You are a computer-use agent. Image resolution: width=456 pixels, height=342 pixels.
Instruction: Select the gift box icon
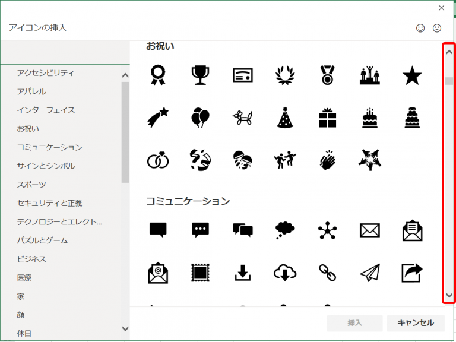tap(327, 118)
